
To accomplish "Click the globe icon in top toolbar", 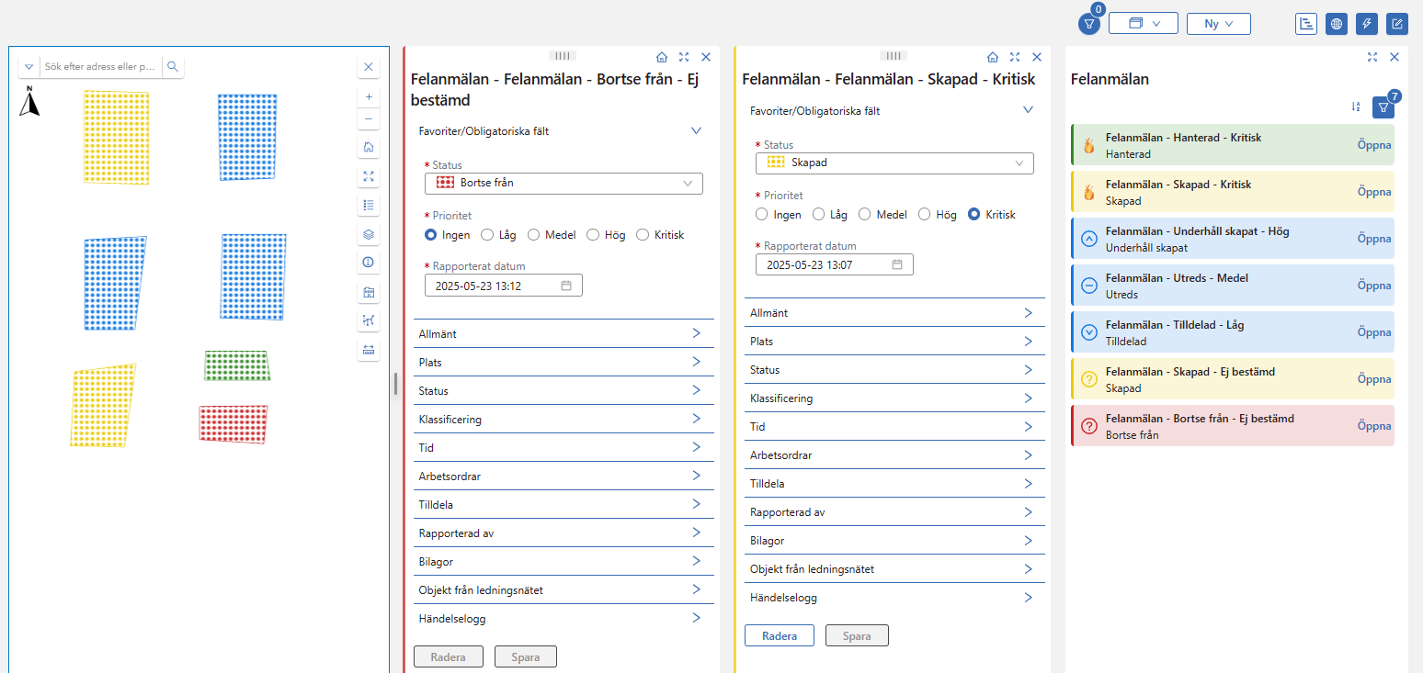I will [x=1337, y=24].
